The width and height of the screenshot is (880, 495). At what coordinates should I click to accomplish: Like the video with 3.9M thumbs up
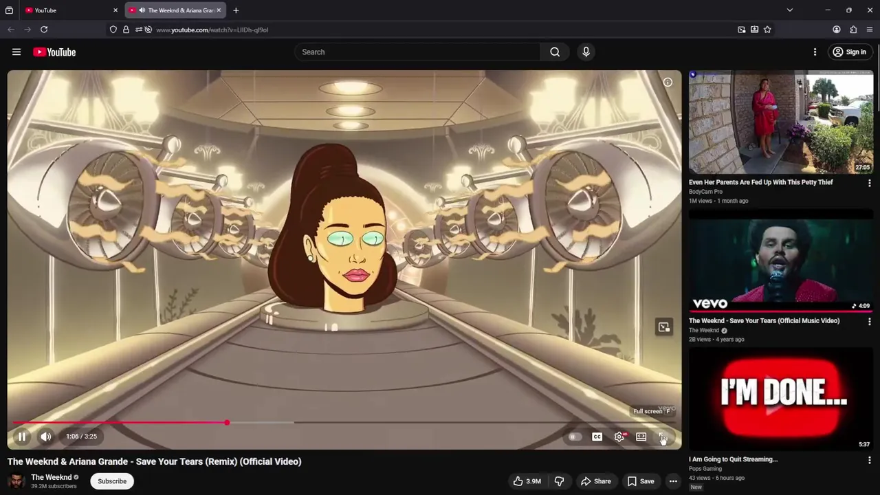pyautogui.click(x=527, y=481)
